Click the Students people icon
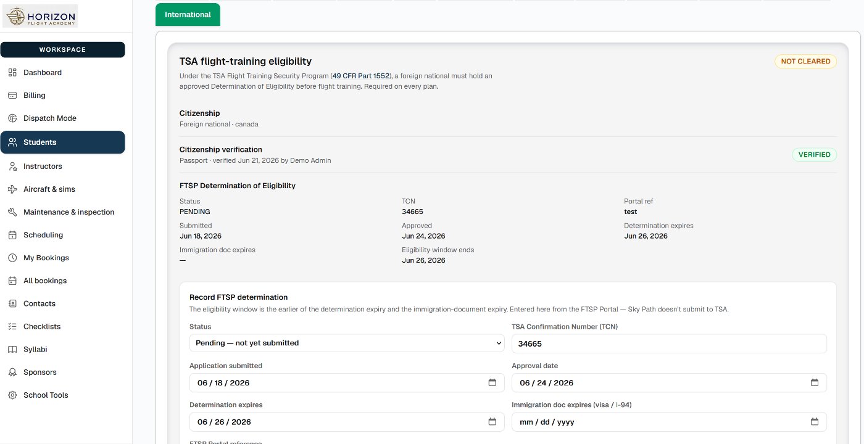 (12, 142)
